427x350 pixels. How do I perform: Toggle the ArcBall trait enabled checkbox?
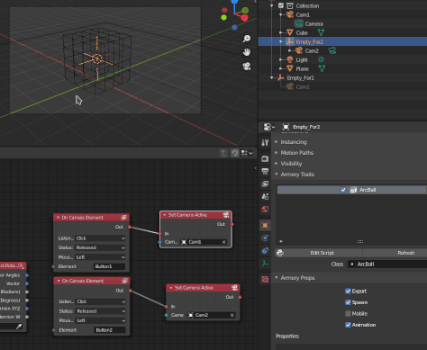coord(343,190)
